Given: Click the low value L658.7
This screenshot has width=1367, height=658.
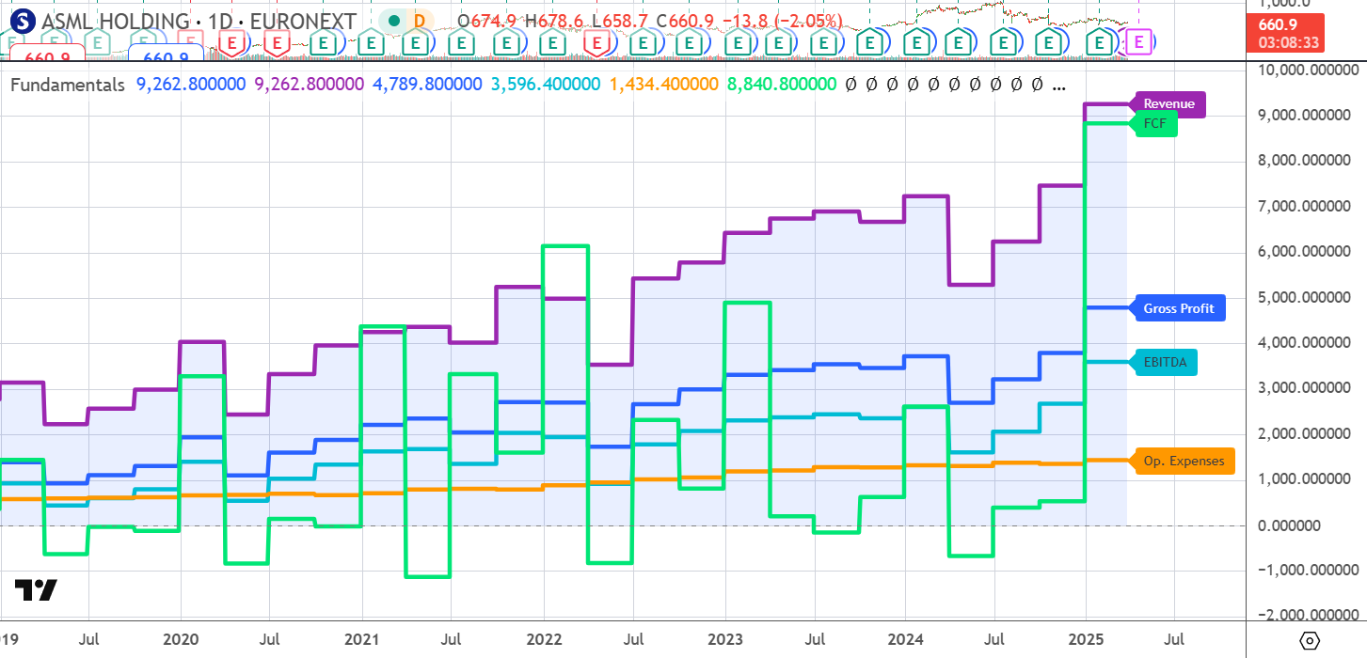Looking at the screenshot, I should click(x=619, y=21).
